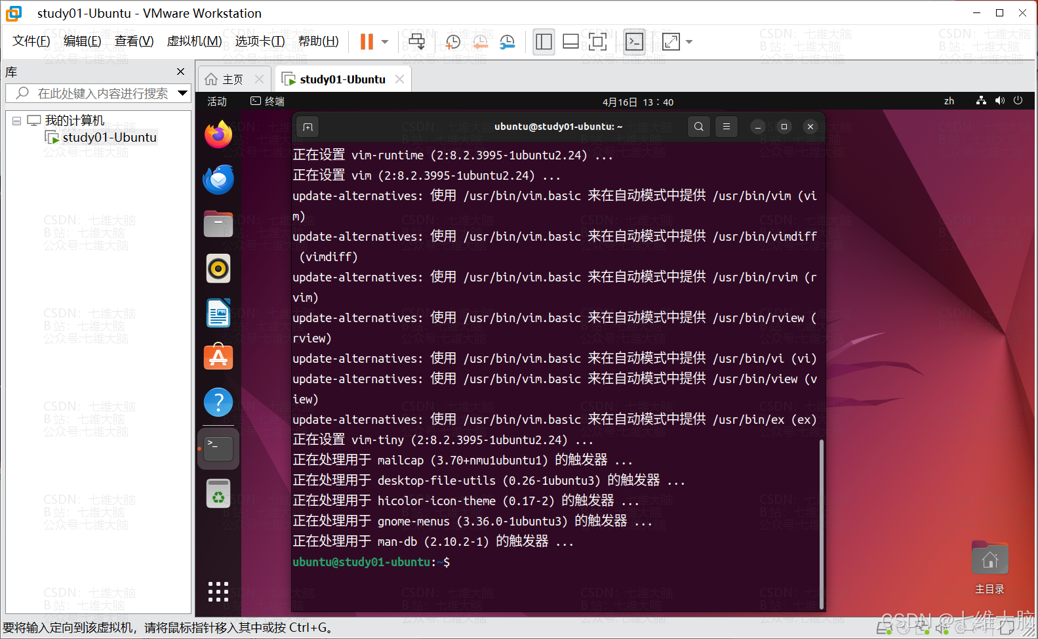
Task: Toggle the console view toolbar button
Action: 634,42
